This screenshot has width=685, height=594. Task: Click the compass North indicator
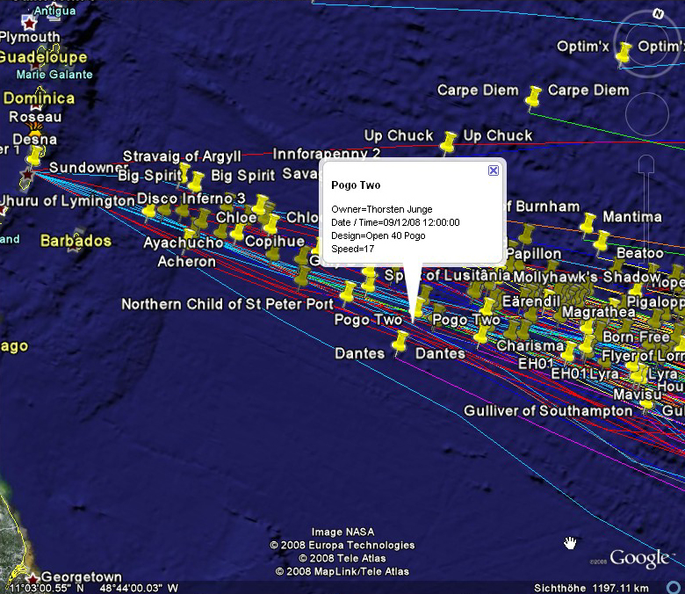click(657, 14)
